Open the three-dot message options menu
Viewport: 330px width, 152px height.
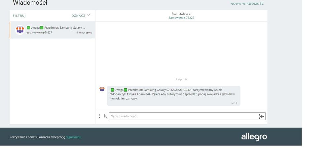click(x=99, y=116)
